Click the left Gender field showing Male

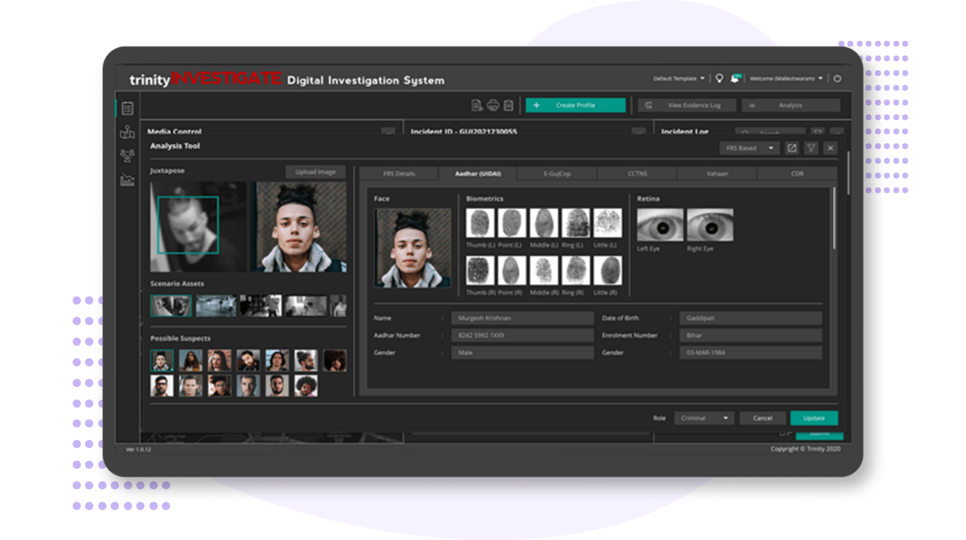coord(522,353)
